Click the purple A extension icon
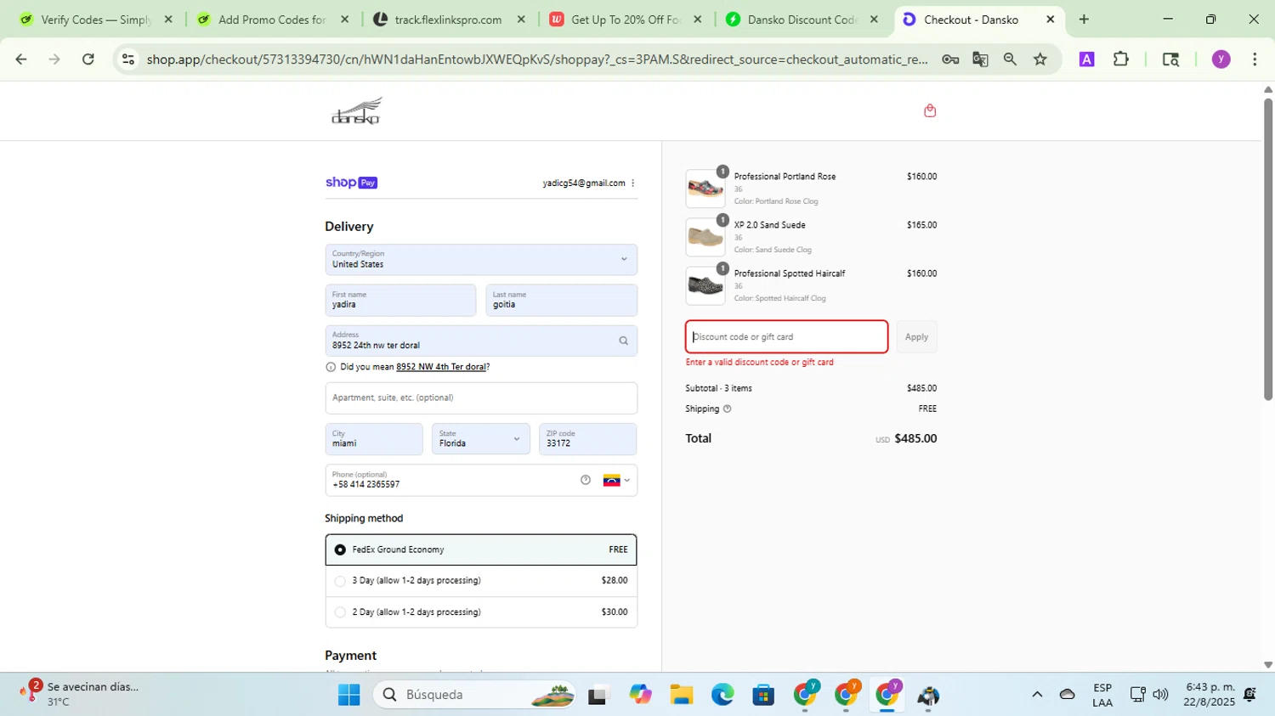 point(1086,59)
